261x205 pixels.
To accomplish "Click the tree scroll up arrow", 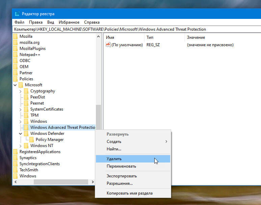I will pos(98,36).
